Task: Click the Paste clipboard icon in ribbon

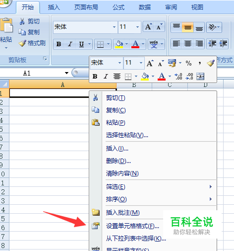Action: coord(6,25)
